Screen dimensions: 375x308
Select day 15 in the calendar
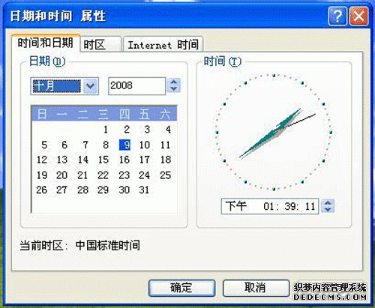click(x=103, y=160)
